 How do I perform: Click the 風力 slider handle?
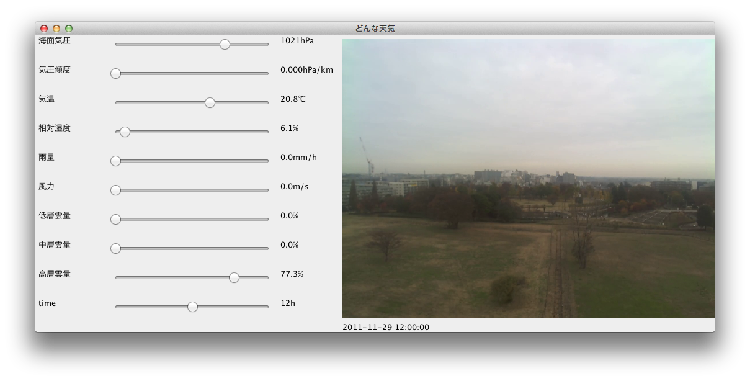click(x=115, y=190)
